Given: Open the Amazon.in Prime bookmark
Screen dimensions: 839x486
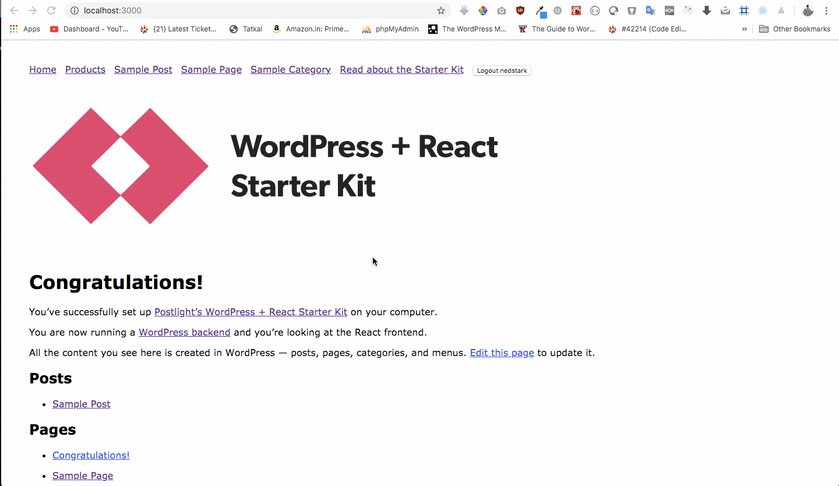Looking at the screenshot, I should tap(311, 29).
